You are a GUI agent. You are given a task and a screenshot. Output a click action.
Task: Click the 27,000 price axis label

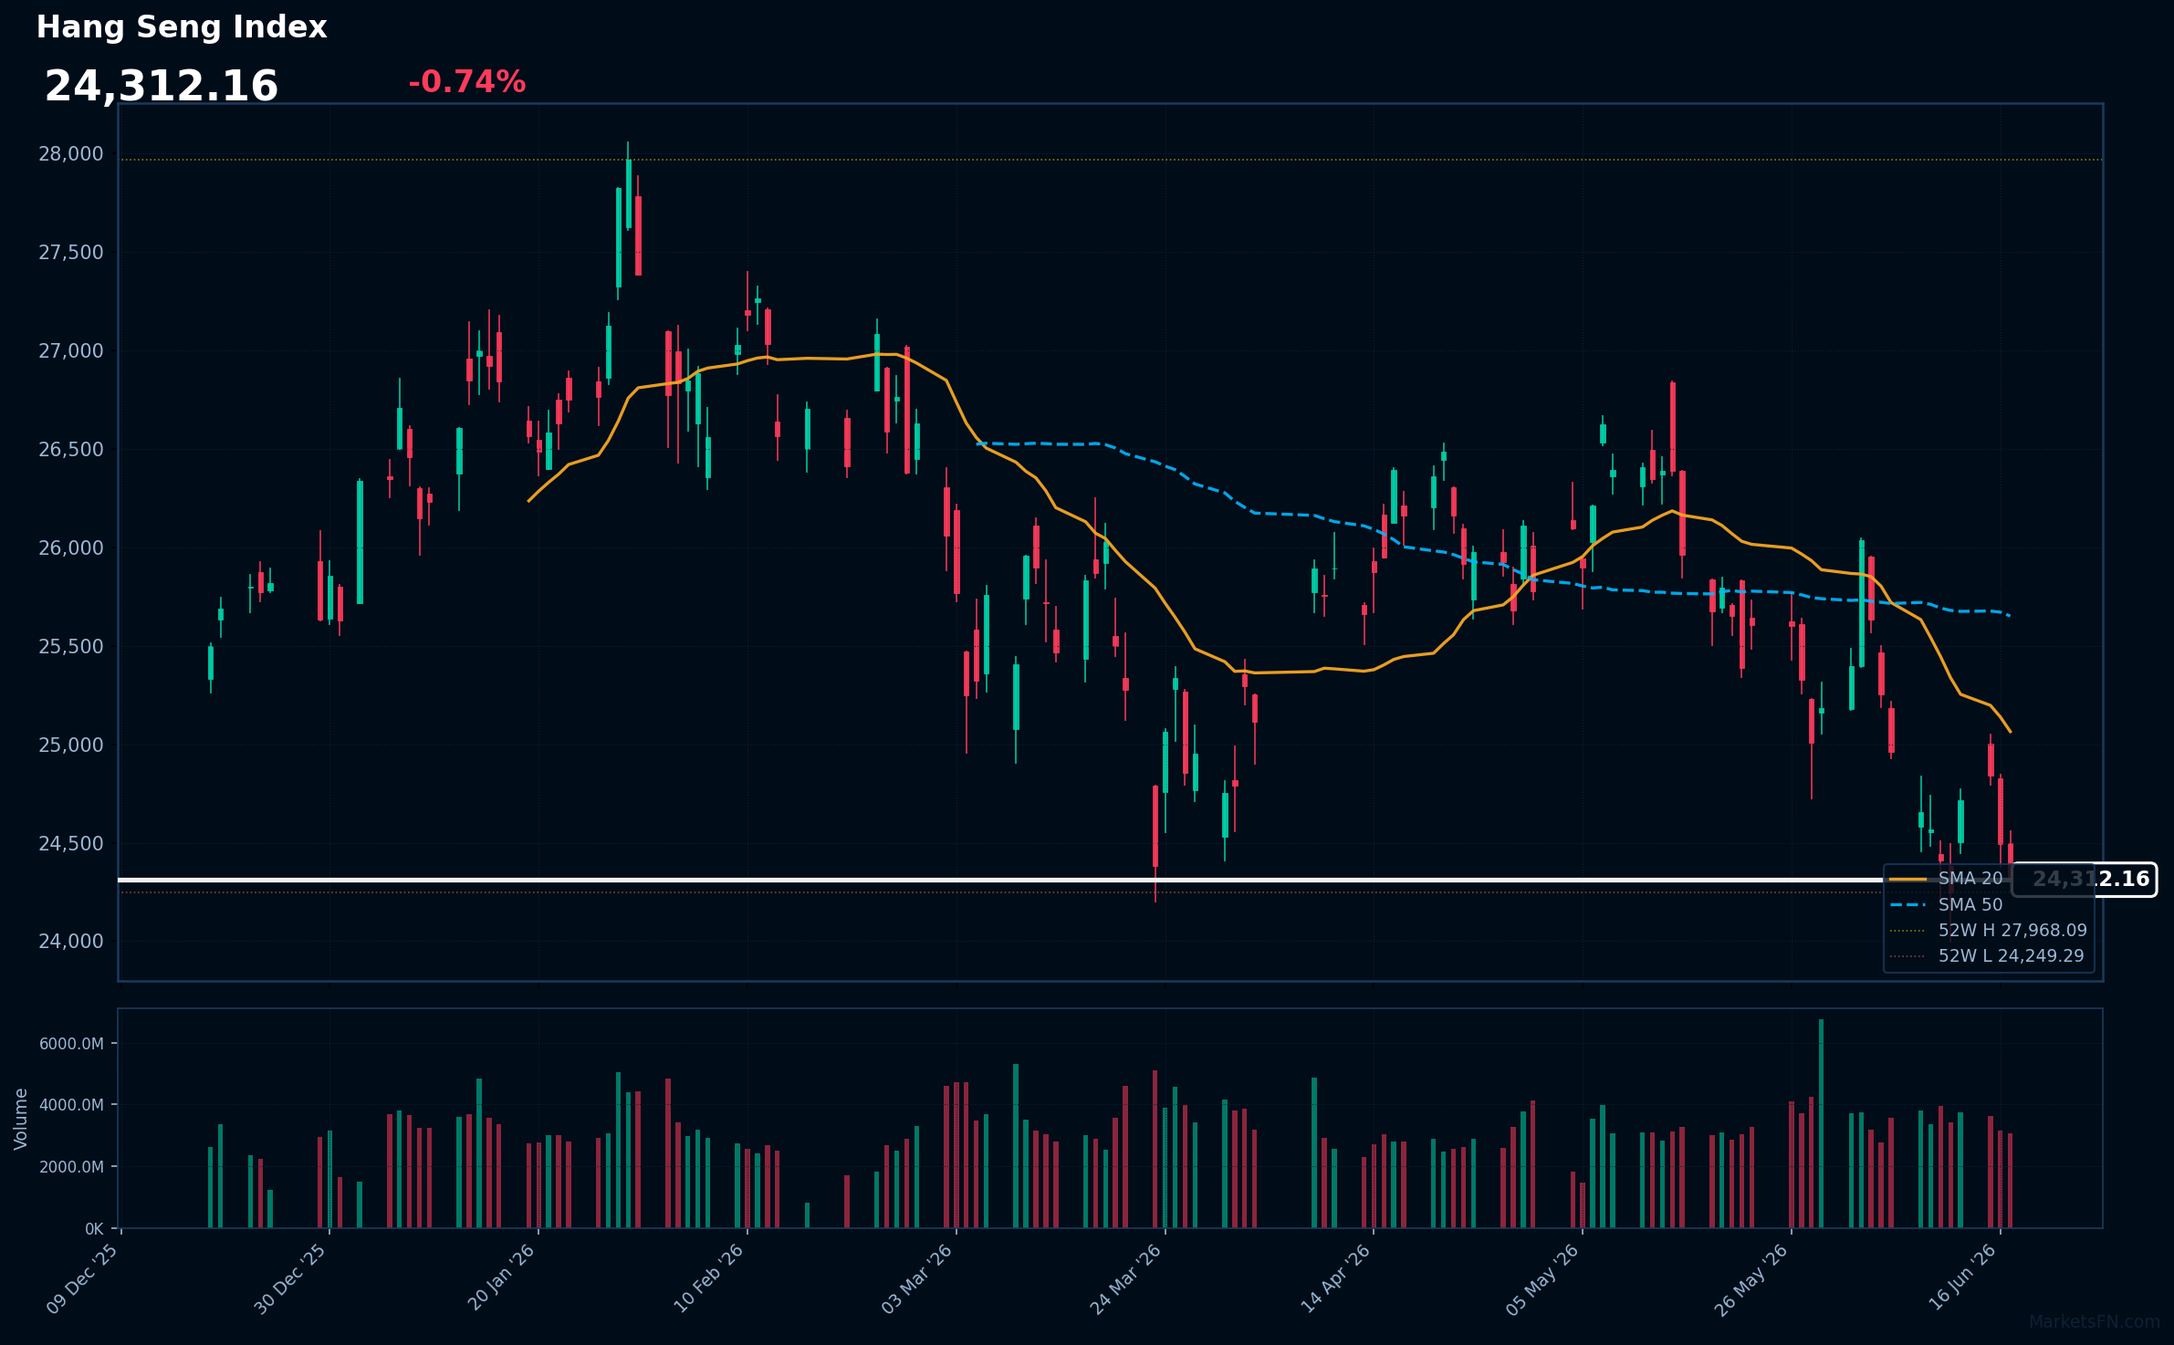coord(71,351)
